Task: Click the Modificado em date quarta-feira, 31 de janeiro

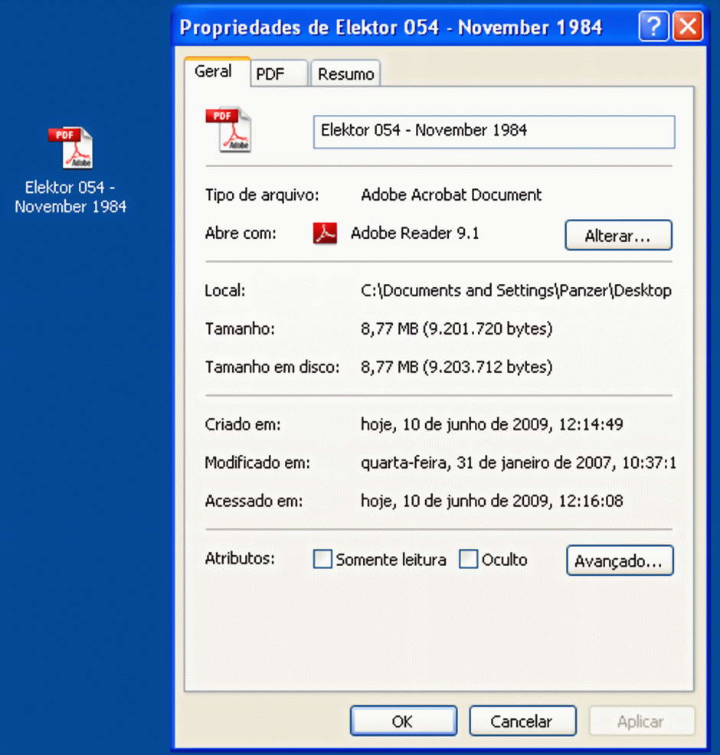Action: pyautogui.click(x=519, y=462)
